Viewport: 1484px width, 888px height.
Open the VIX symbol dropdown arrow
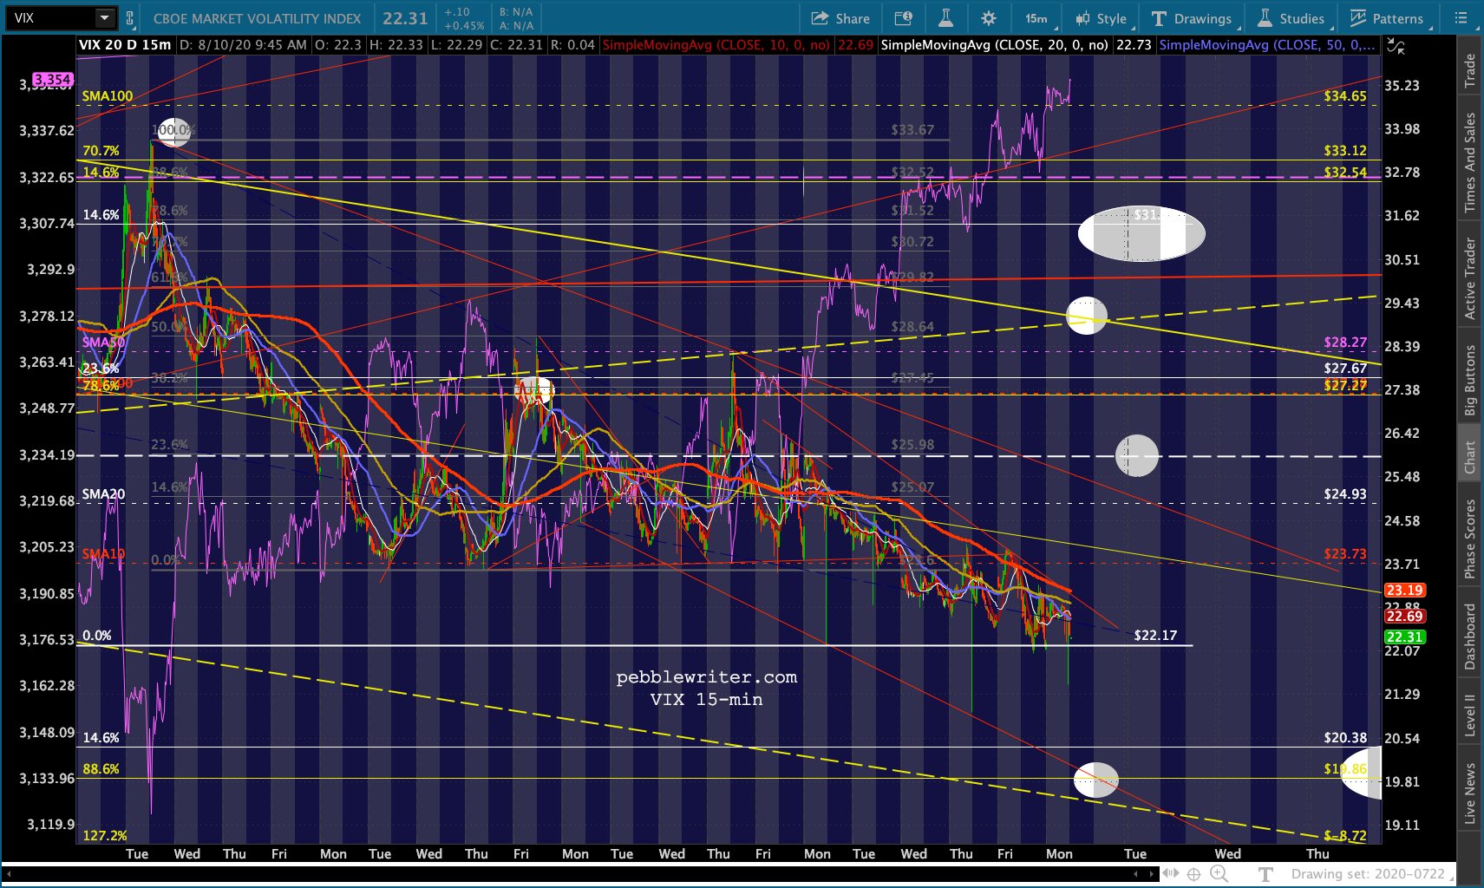[104, 18]
